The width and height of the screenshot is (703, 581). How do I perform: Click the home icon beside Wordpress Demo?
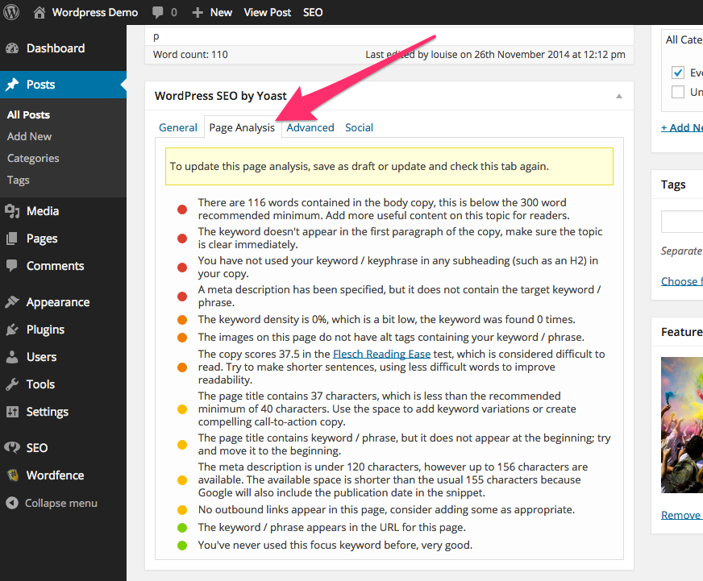(40, 12)
